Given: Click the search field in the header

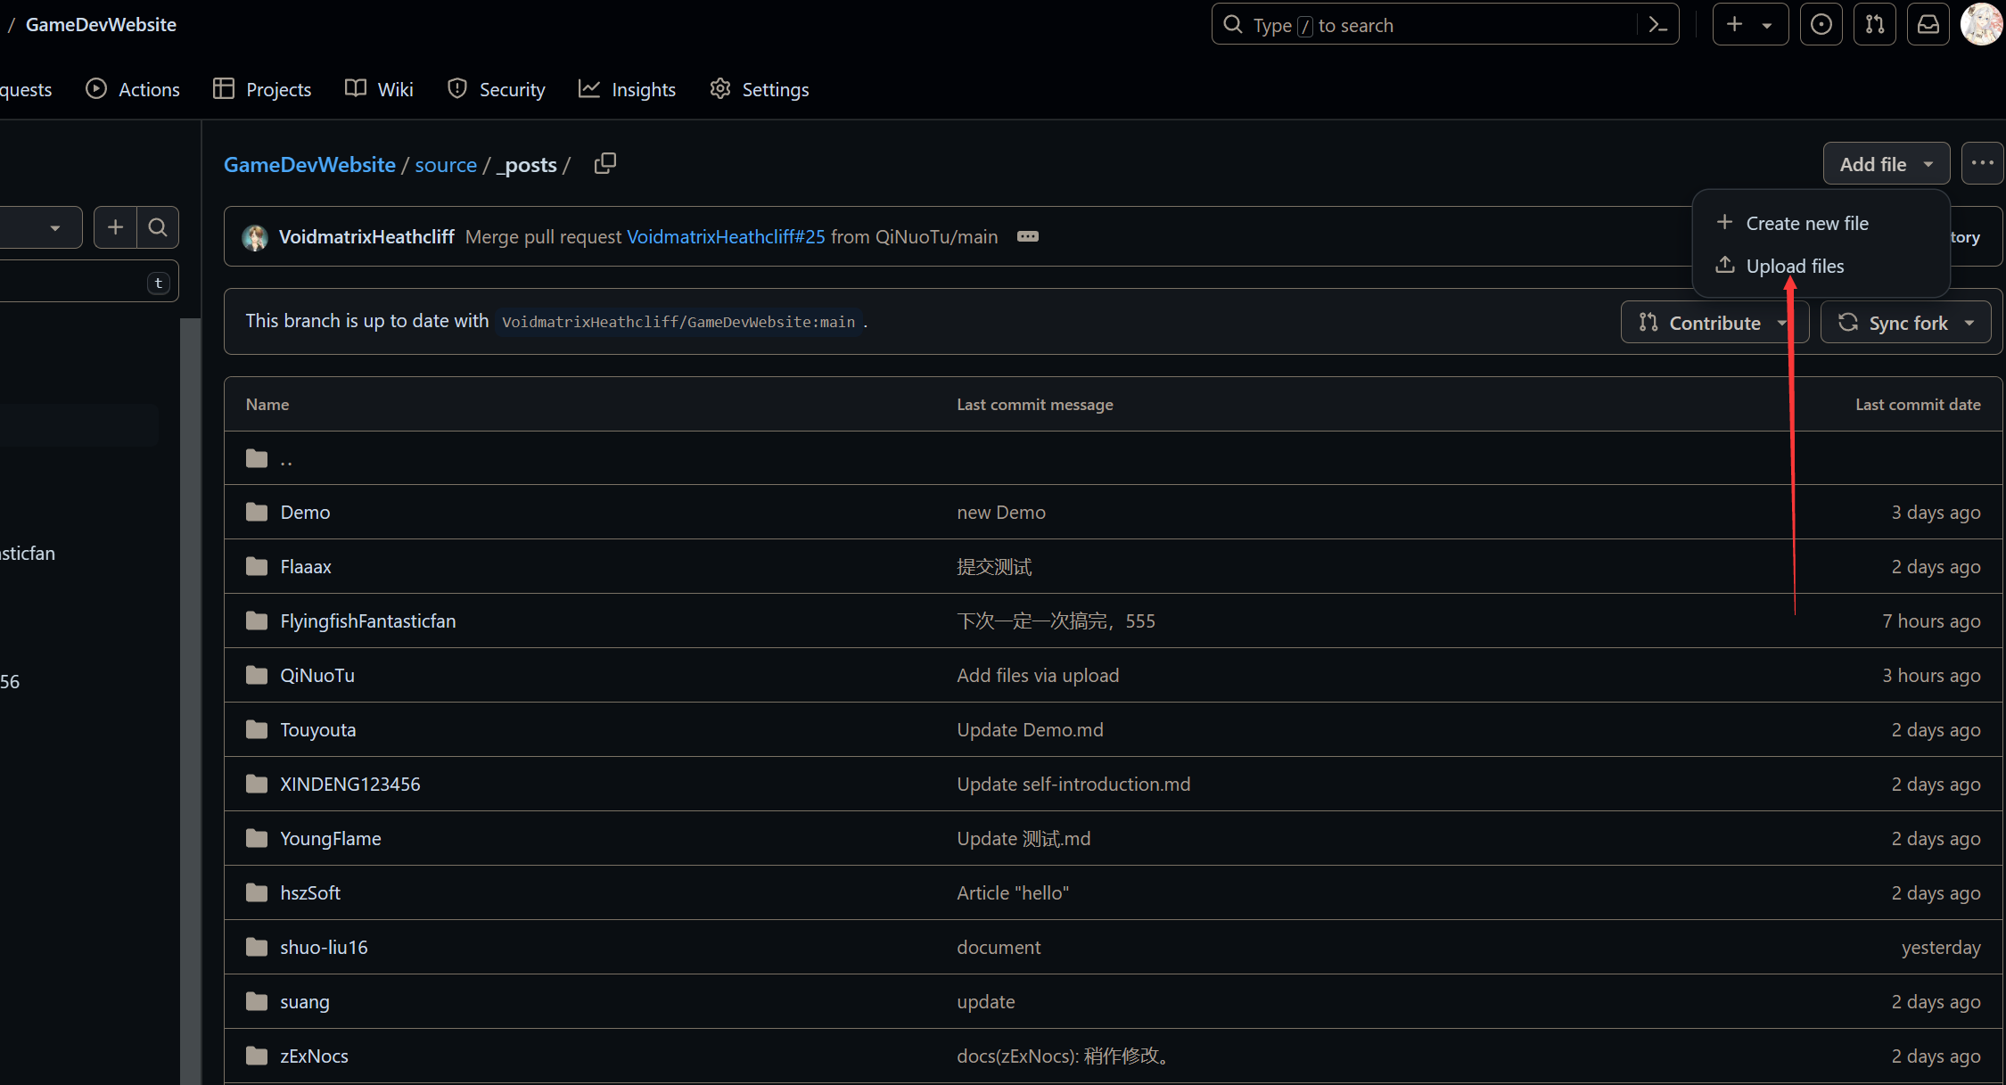Looking at the screenshot, I should (1444, 24).
